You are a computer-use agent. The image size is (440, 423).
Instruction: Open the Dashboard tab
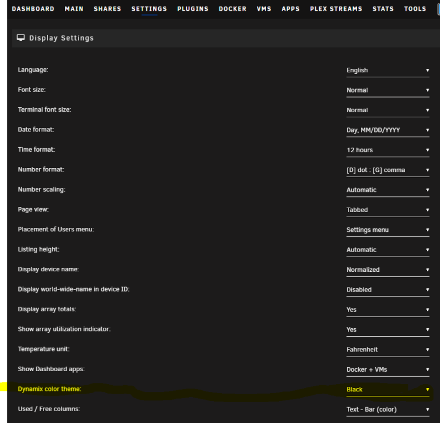click(33, 9)
